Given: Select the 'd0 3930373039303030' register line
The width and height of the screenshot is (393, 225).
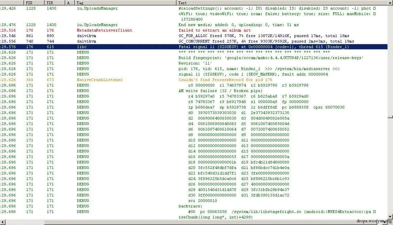Looking at the screenshot, I should tap(239, 113).
